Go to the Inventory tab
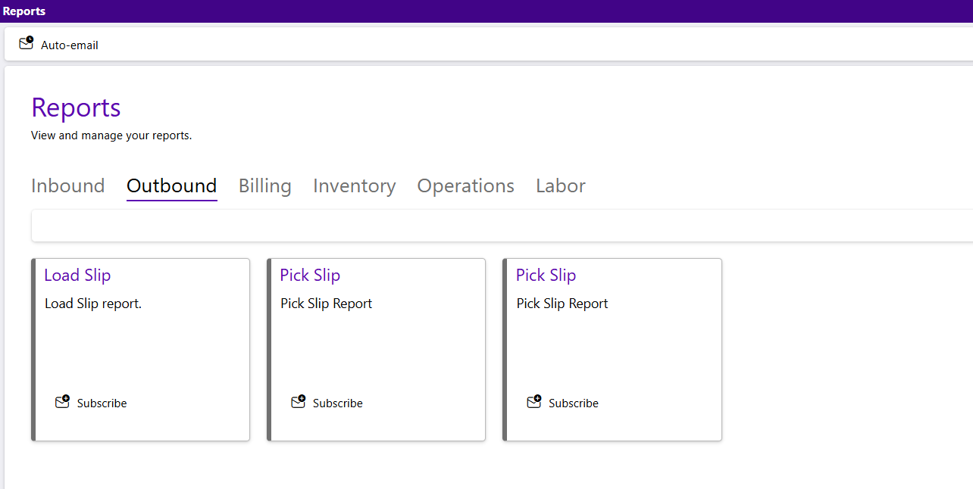 354,186
